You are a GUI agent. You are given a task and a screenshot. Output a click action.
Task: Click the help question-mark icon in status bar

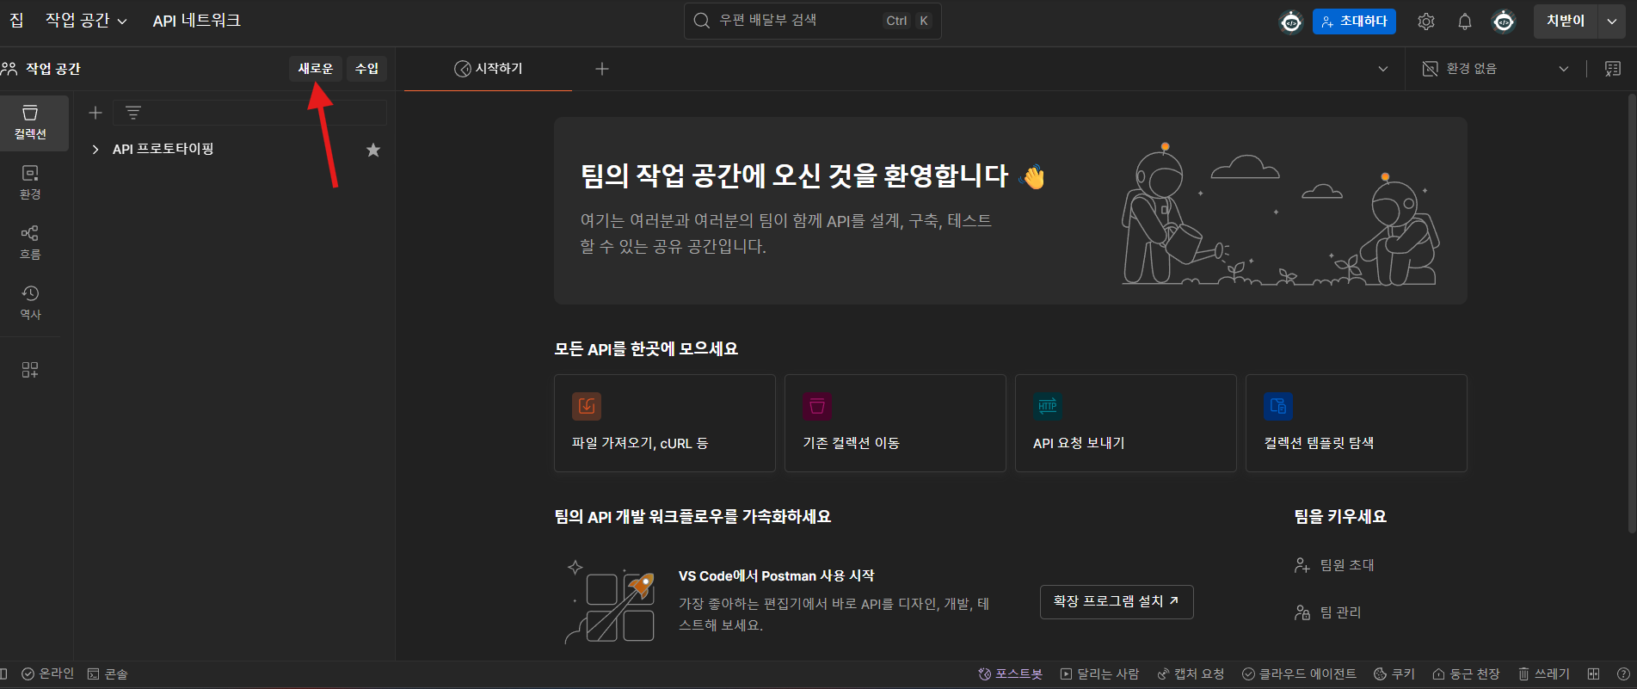click(x=1623, y=674)
